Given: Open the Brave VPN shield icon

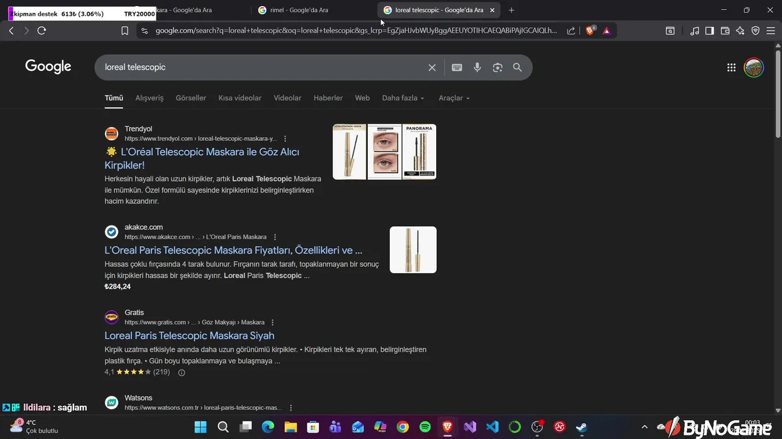Looking at the screenshot, I should (756, 30).
